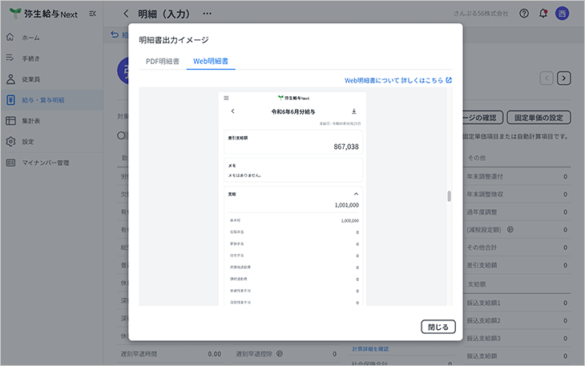
Task: Open Web明細書について 詳しくはこちら link
Action: (398, 80)
